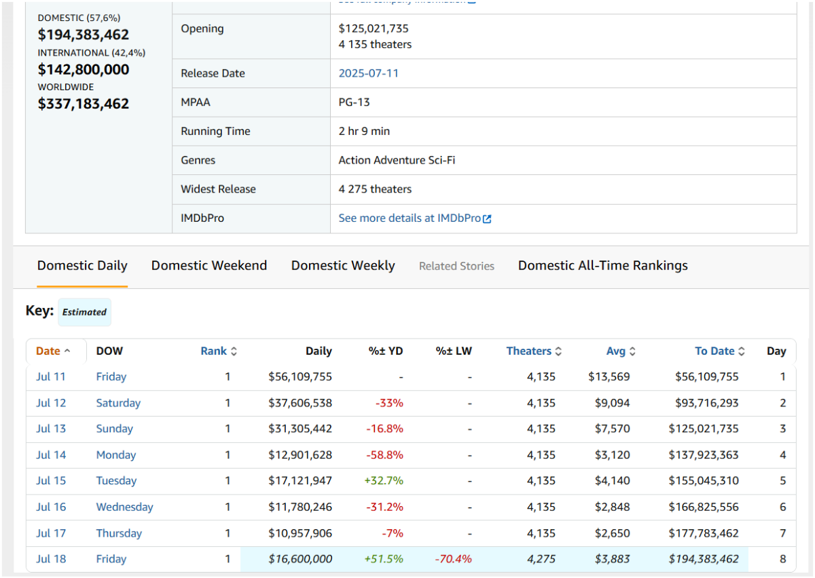The image size is (815, 578).
Task: Click the external link icon beside IMDbPro
Action: pyautogui.click(x=487, y=218)
